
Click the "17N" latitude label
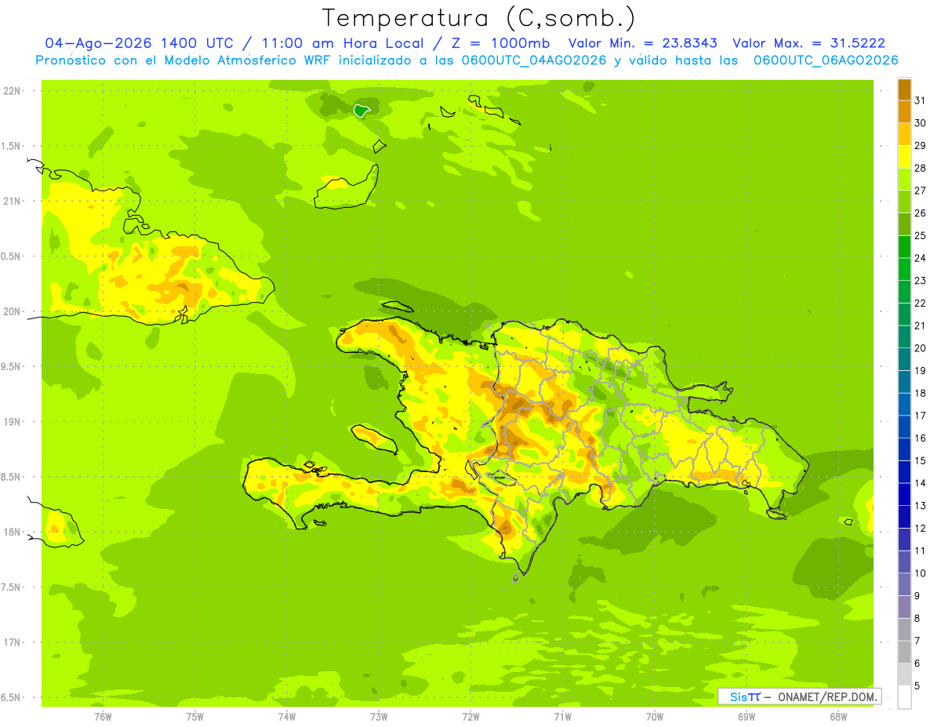tap(13, 642)
